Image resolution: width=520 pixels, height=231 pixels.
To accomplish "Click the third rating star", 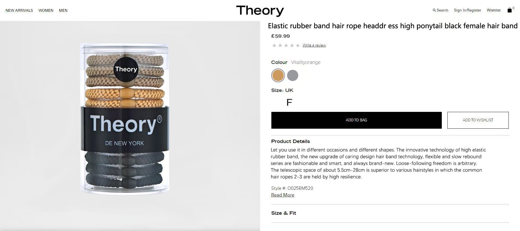I will 286,45.
